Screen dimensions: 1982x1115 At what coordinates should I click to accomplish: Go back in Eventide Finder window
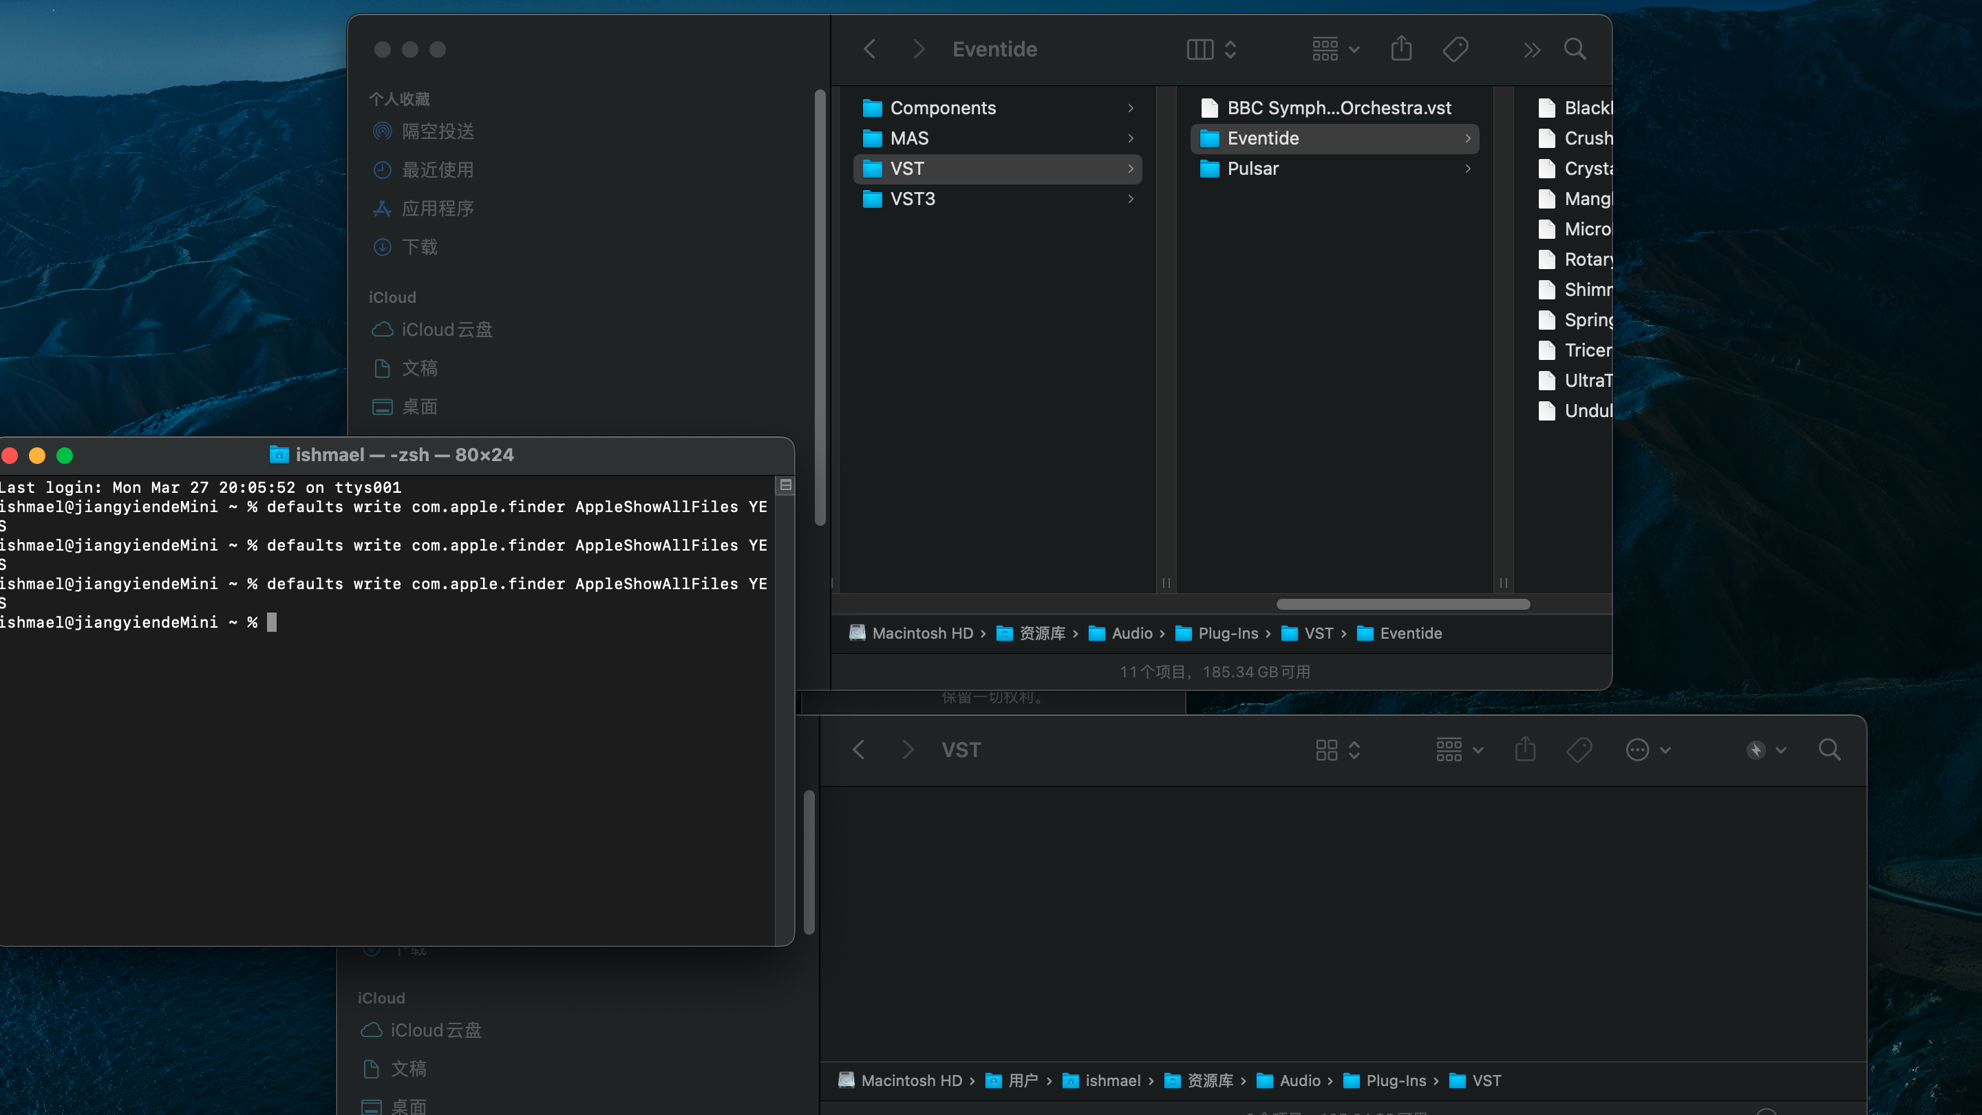click(869, 50)
